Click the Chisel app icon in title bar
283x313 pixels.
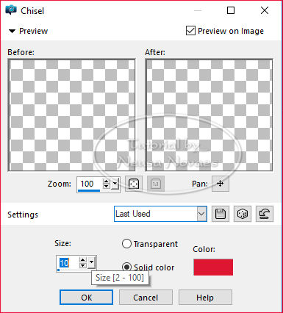[x=11, y=10]
